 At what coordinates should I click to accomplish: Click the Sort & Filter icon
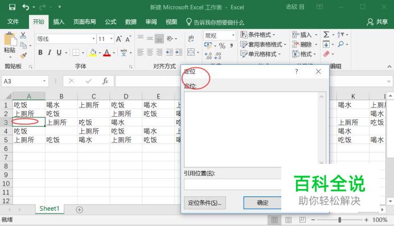(x=340, y=34)
